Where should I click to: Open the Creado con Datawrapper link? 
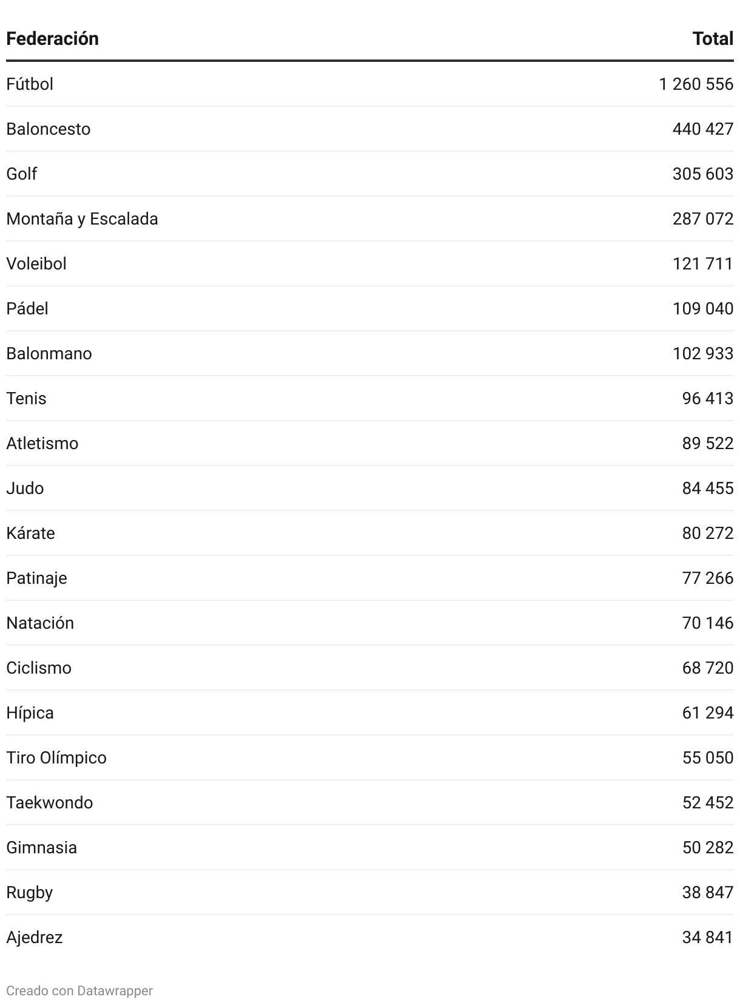pos(79,990)
